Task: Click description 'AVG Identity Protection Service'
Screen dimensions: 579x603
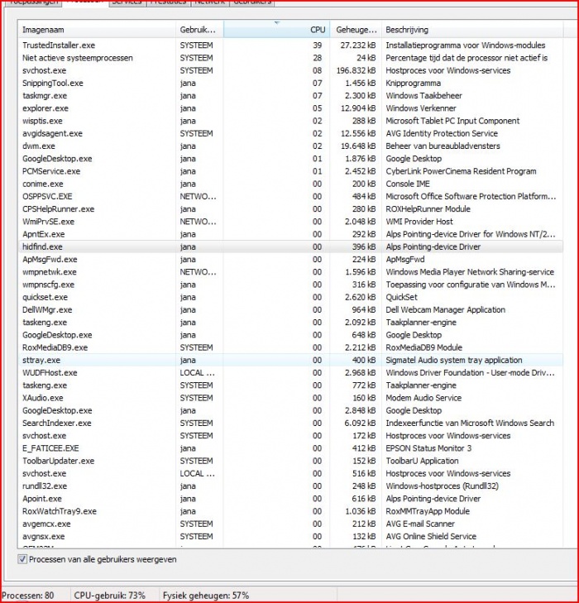Action: click(x=442, y=133)
